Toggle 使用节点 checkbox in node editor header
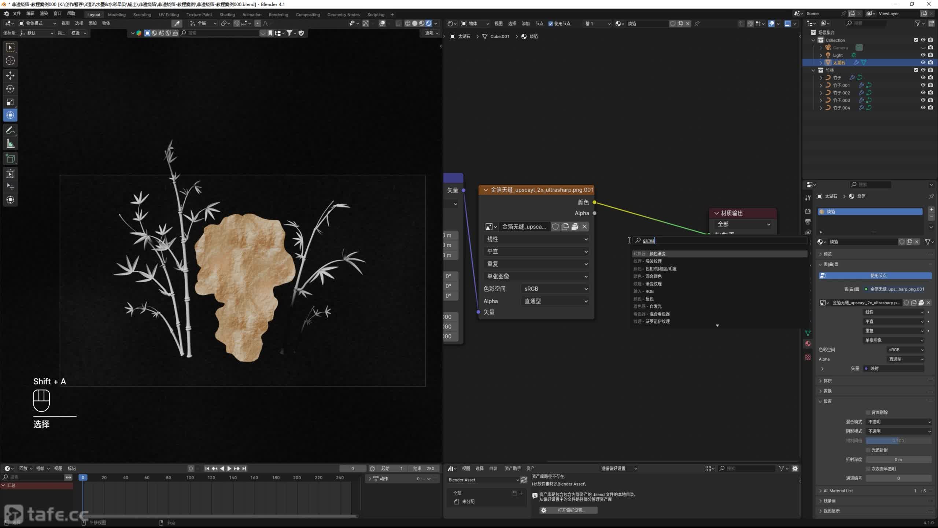Screen dimensions: 938x528 pyautogui.click(x=550, y=23)
